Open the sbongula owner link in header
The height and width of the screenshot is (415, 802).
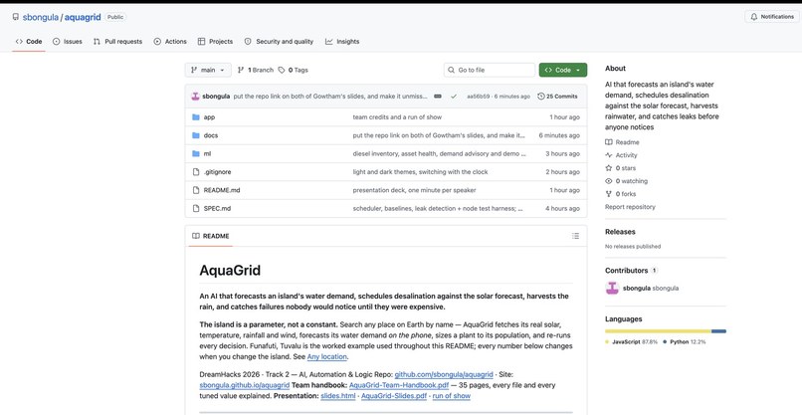pos(41,17)
